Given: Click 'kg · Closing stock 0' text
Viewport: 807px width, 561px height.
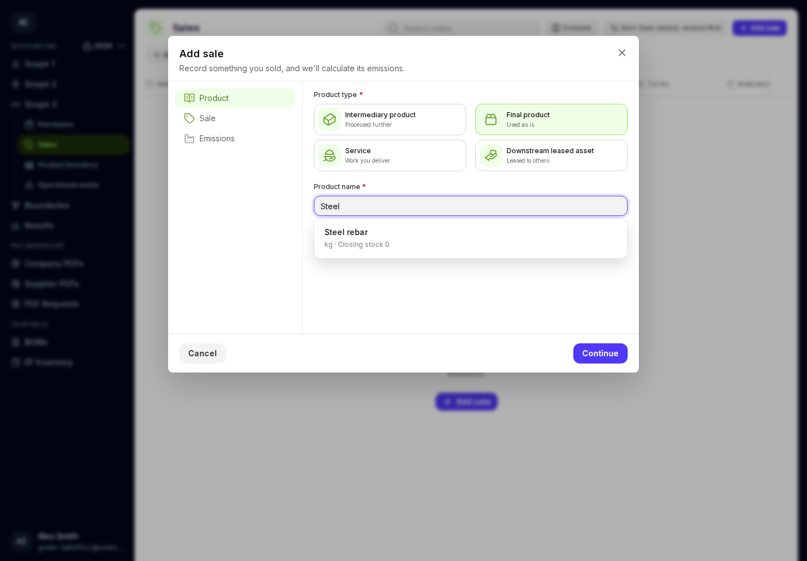Looking at the screenshot, I should coord(357,245).
